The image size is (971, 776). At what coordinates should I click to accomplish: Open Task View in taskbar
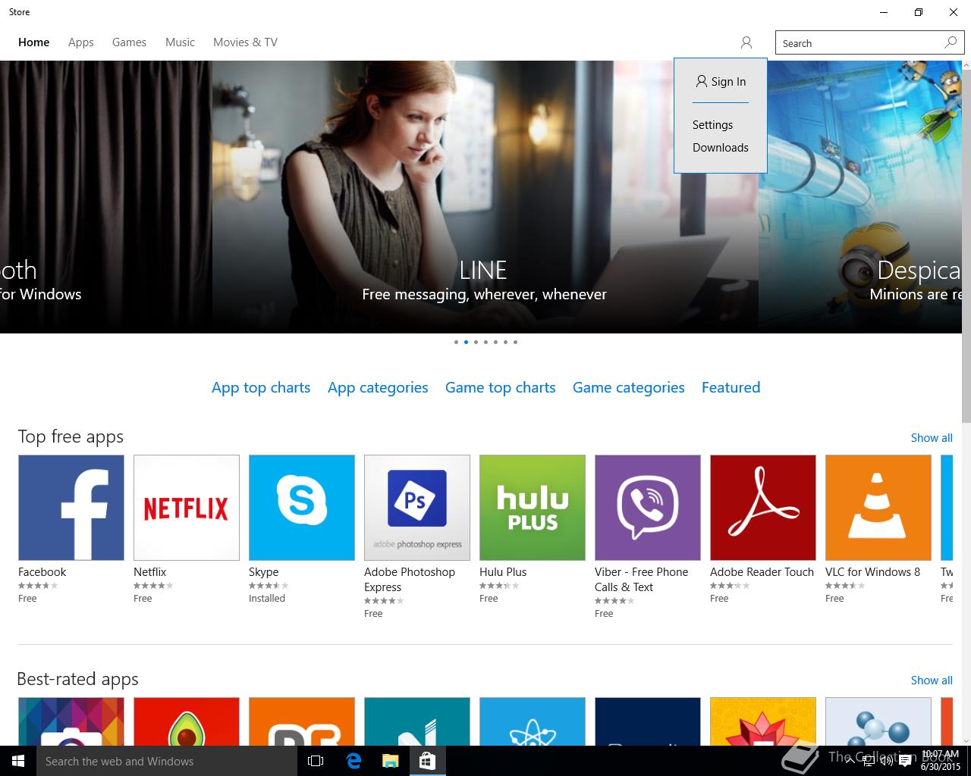[316, 761]
